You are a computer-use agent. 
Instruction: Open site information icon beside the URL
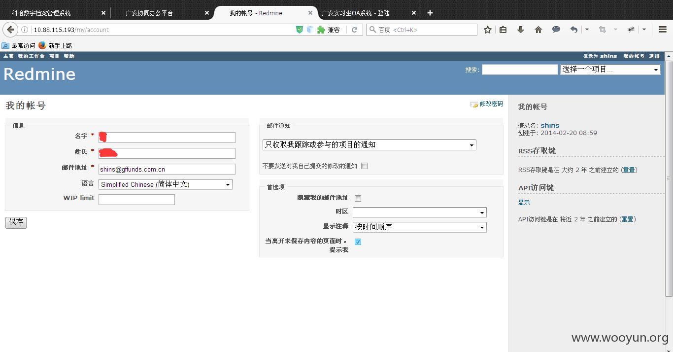pyautogui.click(x=25, y=30)
